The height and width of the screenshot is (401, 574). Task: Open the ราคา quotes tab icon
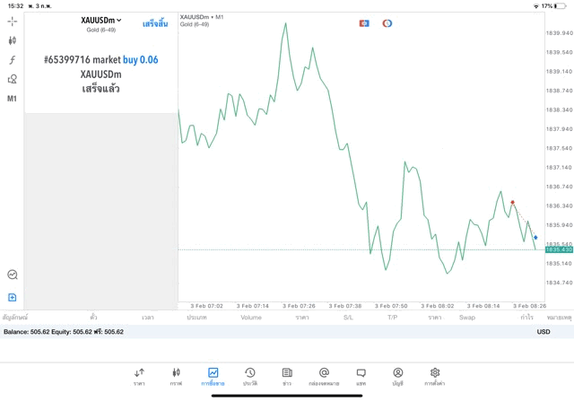click(139, 377)
